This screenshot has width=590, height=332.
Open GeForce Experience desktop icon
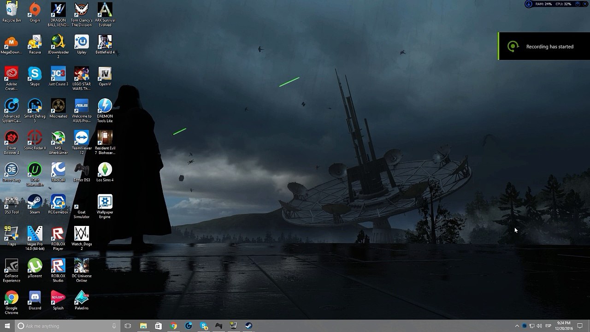tap(12, 270)
